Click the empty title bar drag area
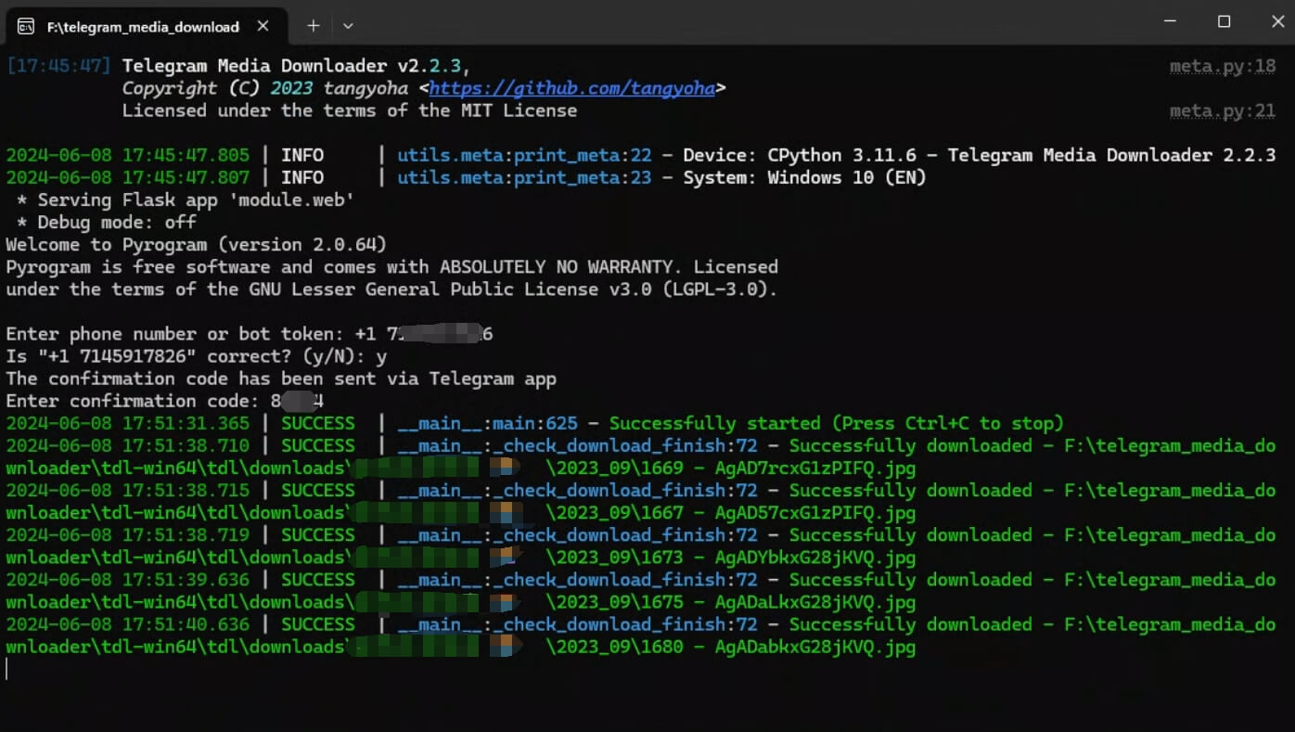 (x=742, y=22)
